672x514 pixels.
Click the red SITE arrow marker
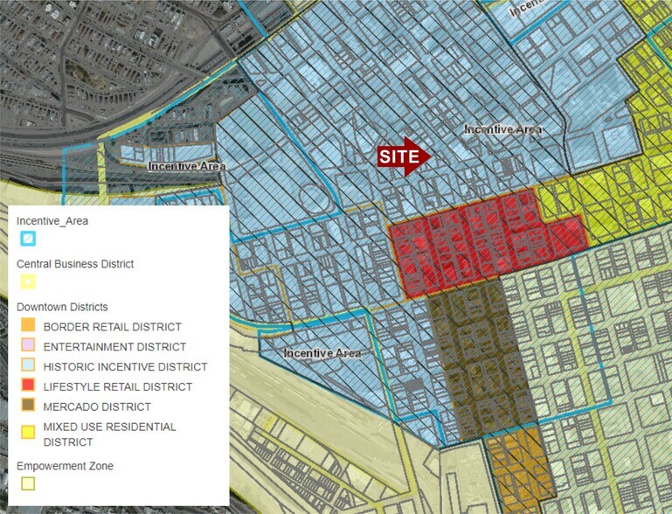click(x=404, y=156)
